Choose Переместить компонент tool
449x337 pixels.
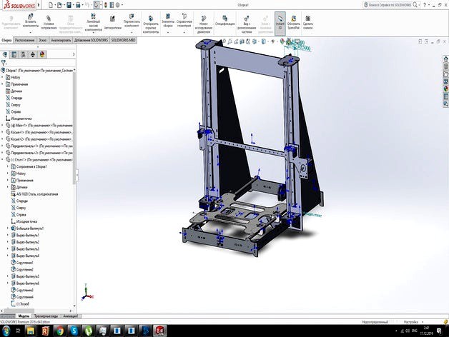click(x=132, y=21)
